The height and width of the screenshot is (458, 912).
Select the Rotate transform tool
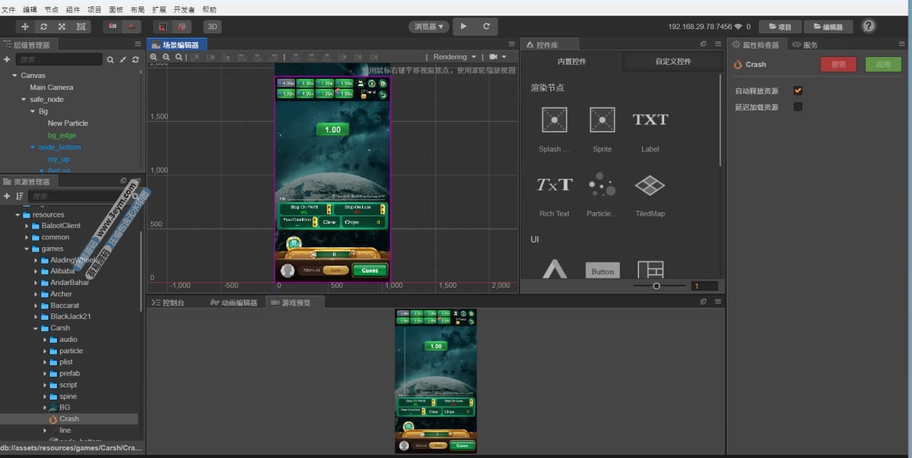pos(43,26)
